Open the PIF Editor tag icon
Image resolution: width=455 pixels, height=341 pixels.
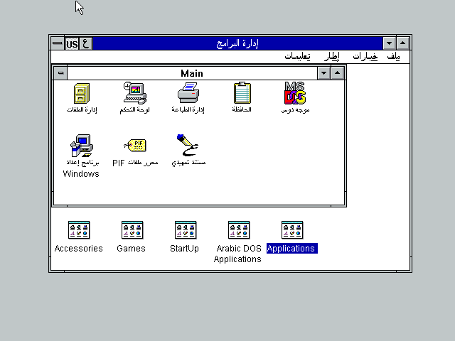pos(135,145)
